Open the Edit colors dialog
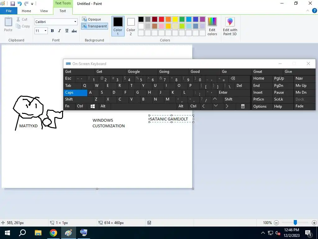 (212, 26)
